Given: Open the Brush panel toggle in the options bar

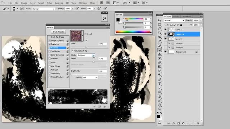Looking at the screenshot, I should [22, 9].
